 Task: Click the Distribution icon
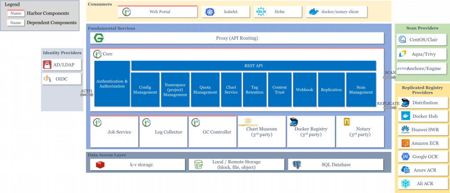pyautogui.click(x=405, y=102)
